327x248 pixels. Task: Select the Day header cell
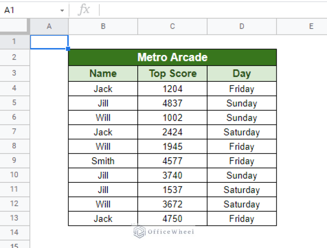click(242, 74)
